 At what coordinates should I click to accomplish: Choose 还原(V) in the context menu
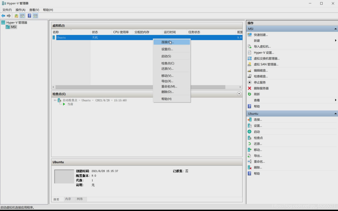(x=172, y=69)
